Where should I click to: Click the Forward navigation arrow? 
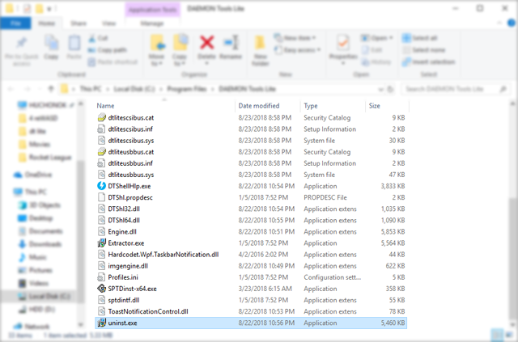point(28,89)
